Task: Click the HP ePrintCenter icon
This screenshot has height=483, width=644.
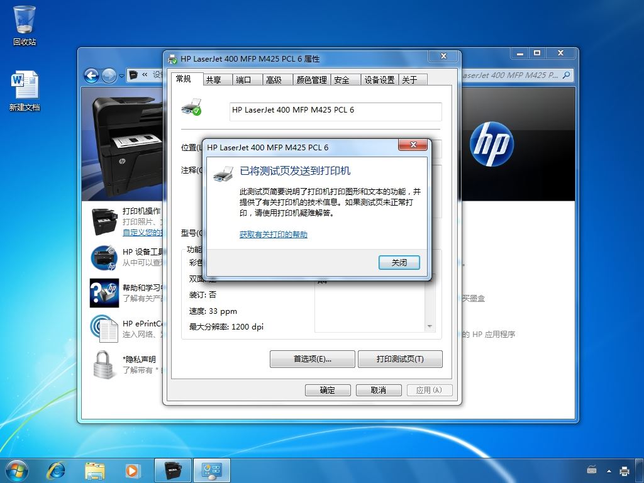Action: [104, 328]
